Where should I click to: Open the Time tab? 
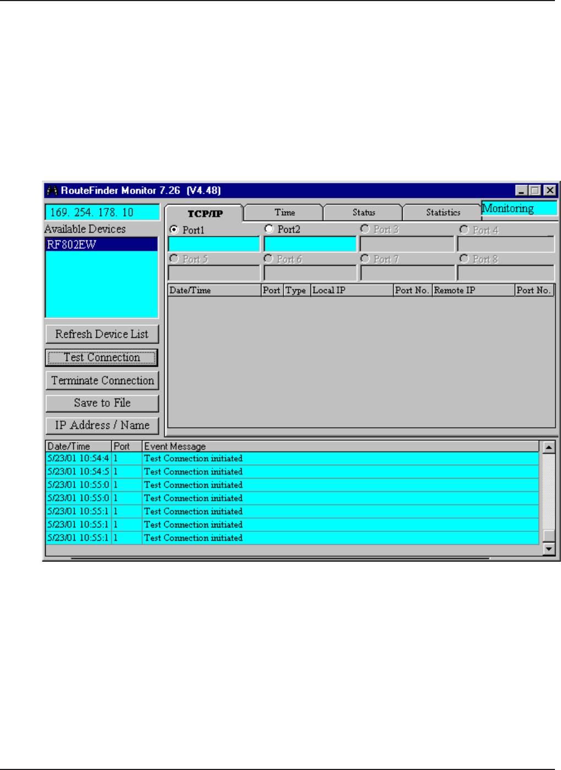click(x=285, y=213)
